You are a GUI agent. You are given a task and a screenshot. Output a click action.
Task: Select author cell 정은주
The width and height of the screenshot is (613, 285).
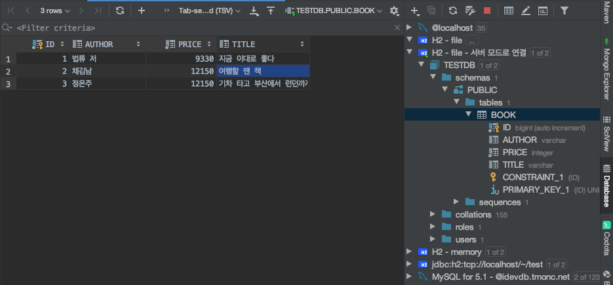[108, 83]
